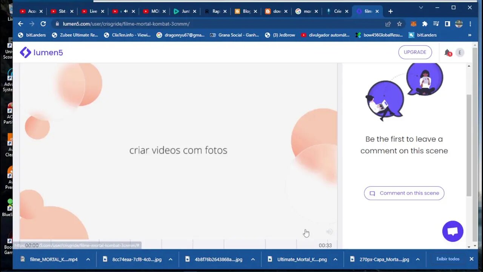Open Zubee Ultimate Re... bookmark
Viewport: 483px width, 272px height.
pyautogui.click(x=75, y=35)
